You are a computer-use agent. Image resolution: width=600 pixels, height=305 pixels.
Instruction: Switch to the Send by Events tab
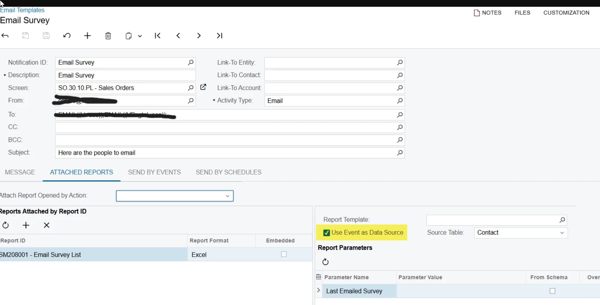click(x=154, y=172)
